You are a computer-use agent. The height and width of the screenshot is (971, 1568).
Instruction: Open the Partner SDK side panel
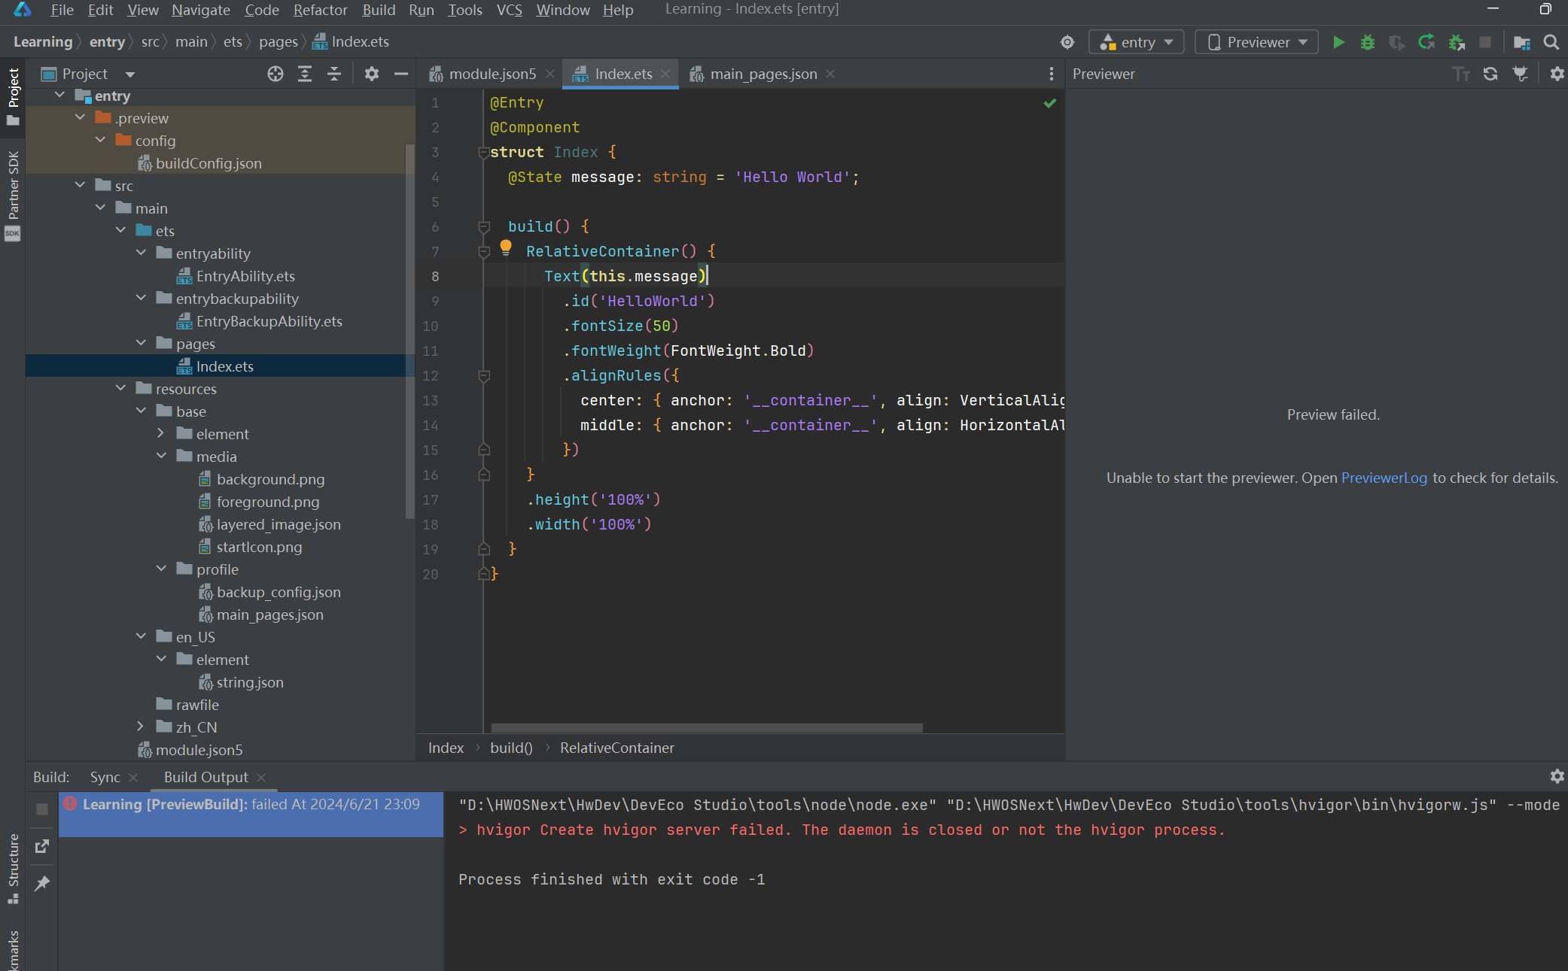[x=13, y=196]
